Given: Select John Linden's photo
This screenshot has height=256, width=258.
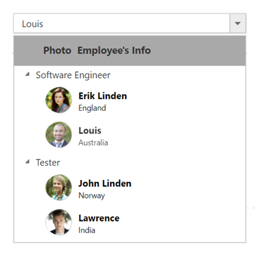Looking at the screenshot, I should (59, 187).
